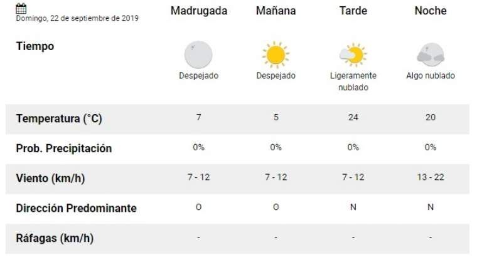Click the Algo nublado description
This screenshot has width=482, height=265.
[431, 76]
